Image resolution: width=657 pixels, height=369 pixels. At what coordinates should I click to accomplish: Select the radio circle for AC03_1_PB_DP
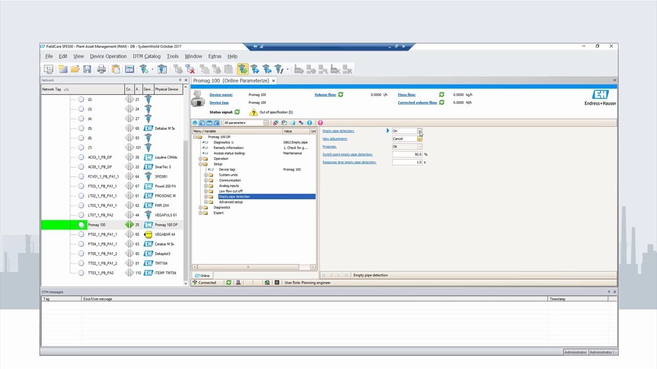[x=81, y=157]
